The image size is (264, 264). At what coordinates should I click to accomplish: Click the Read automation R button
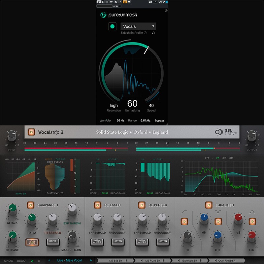click(x=107, y=2)
